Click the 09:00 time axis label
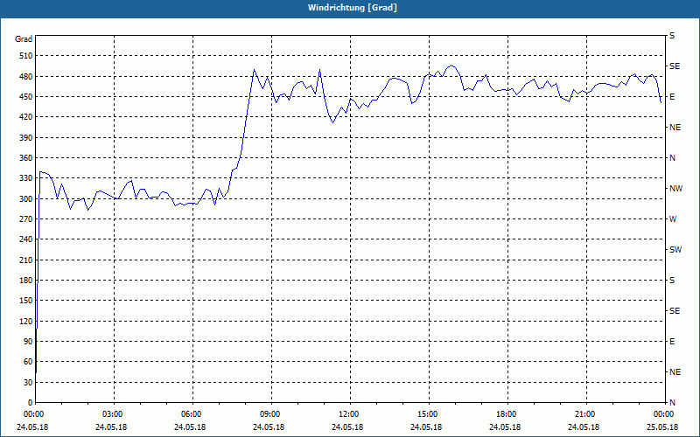 pyautogui.click(x=271, y=414)
